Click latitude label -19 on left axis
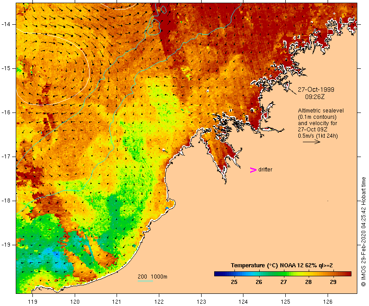369x306 pixels. pos(6,245)
